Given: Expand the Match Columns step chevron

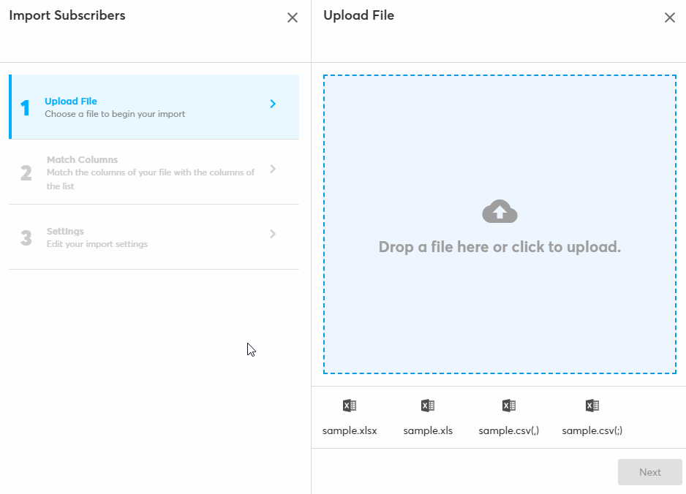Looking at the screenshot, I should tap(273, 169).
